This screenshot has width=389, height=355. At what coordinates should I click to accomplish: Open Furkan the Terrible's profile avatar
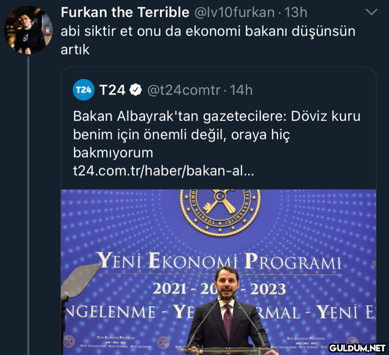click(x=28, y=30)
